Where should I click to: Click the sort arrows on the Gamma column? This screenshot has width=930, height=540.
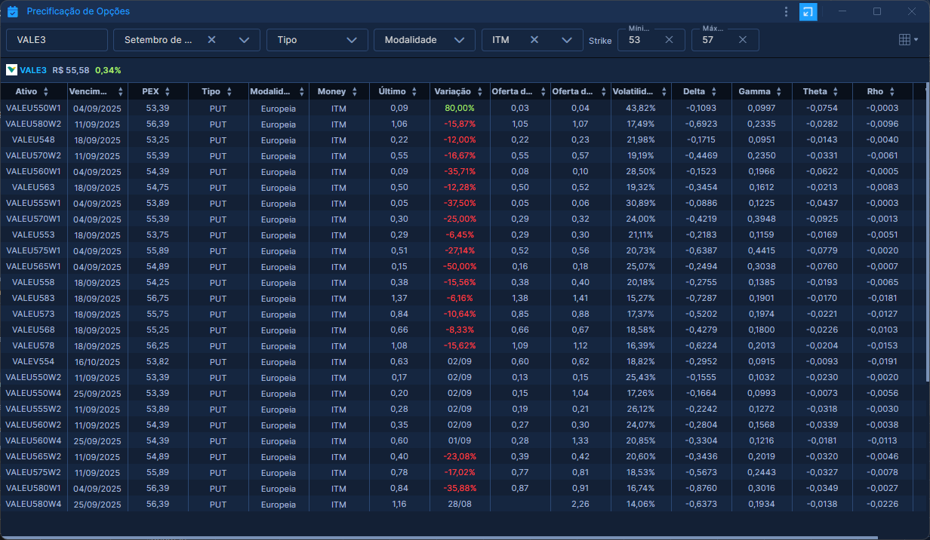[x=778, y=91]
